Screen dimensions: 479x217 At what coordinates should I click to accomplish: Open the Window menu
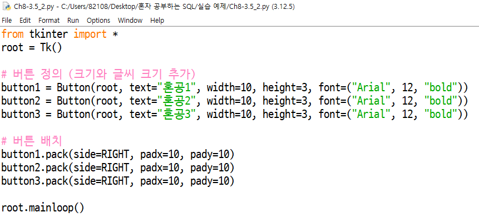tap(130, 21)
